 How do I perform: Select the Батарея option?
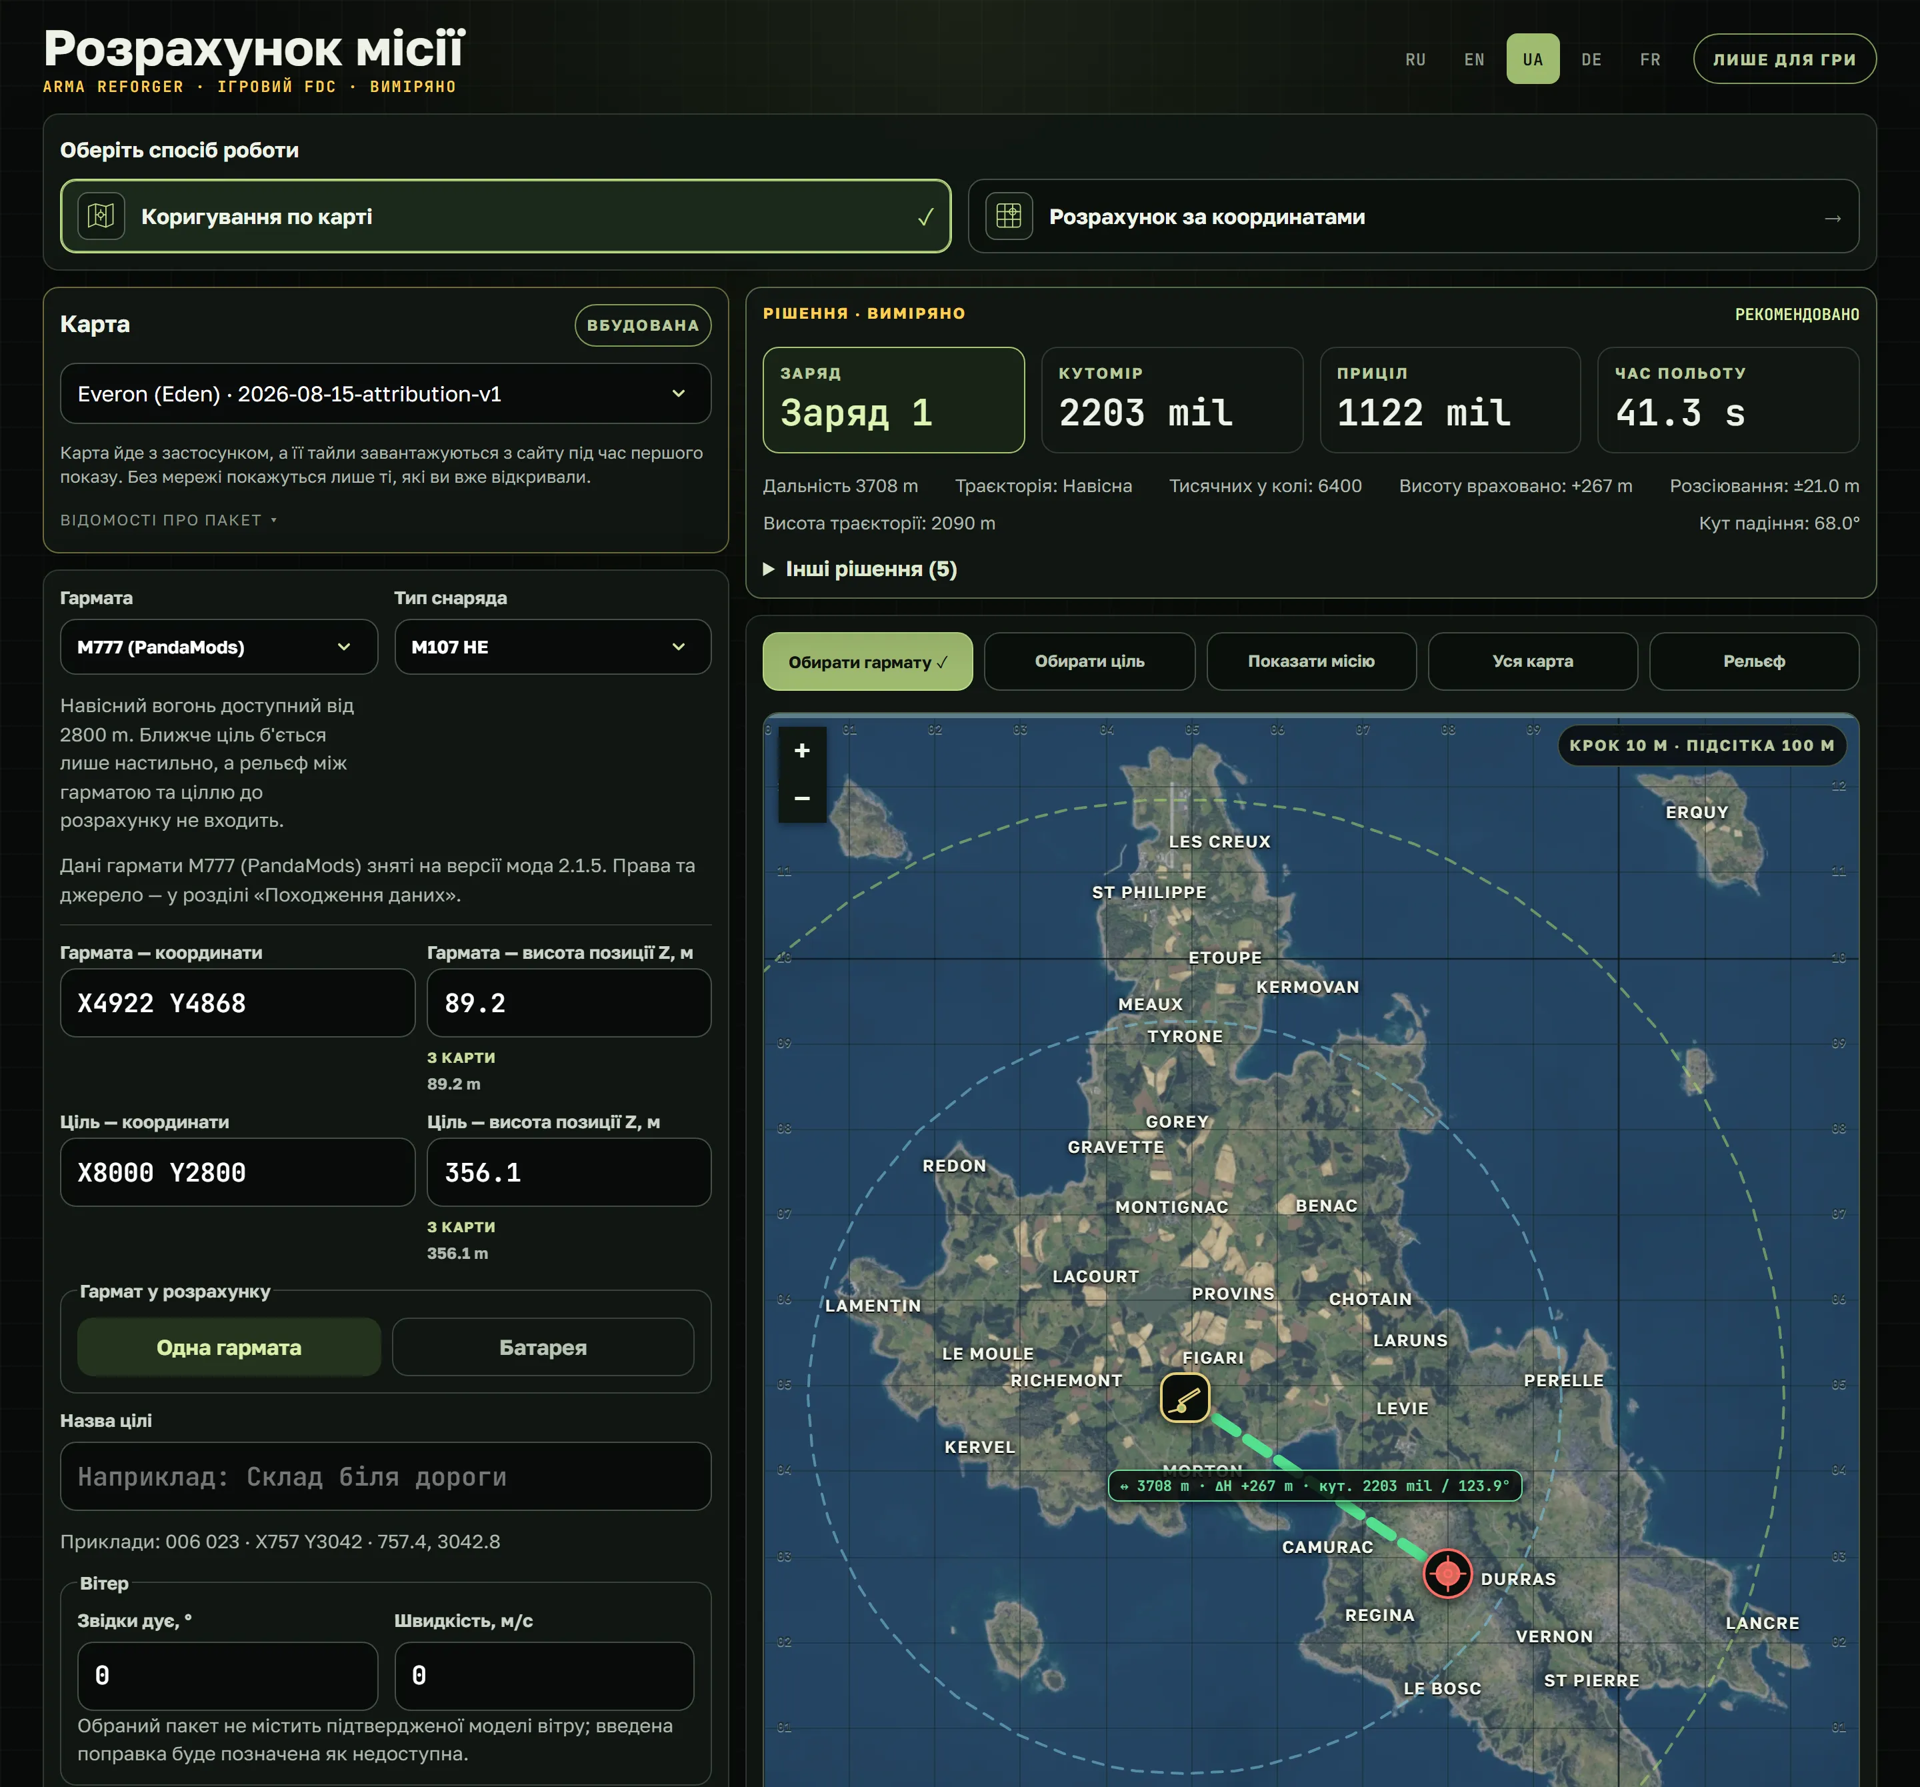click(543, 1346)
